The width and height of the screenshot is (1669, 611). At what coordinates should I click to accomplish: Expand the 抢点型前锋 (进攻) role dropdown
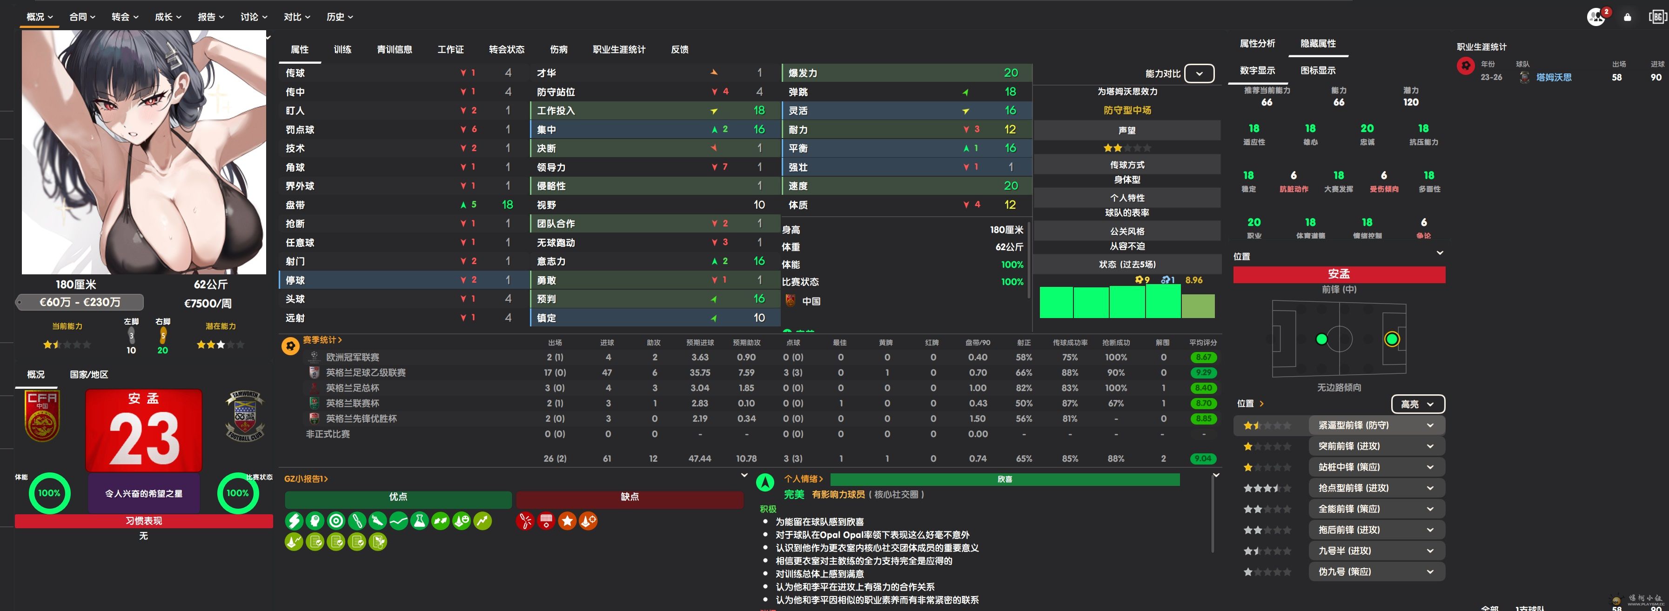pyautogui.click(x=1429, y=488)
